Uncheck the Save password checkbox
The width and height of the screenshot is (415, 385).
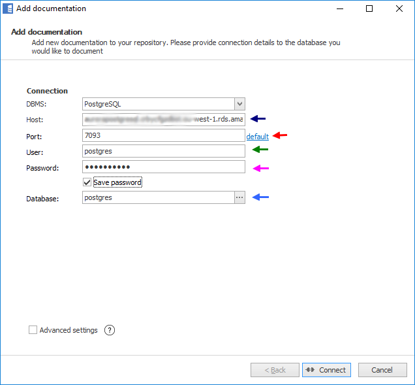coord(87,182)
